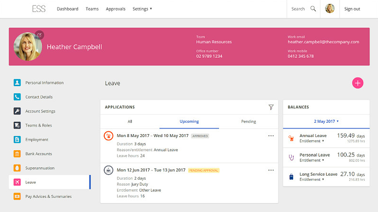Click Mon 8 May 2017 leave title

[x=153, y=135]
